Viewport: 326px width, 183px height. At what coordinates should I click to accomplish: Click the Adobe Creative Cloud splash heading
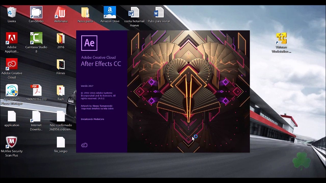tap(98, 57)
